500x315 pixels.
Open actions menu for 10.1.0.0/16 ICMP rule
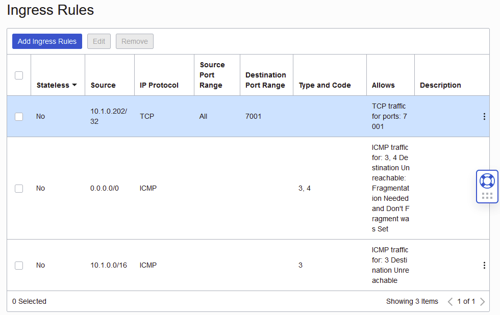484,265
